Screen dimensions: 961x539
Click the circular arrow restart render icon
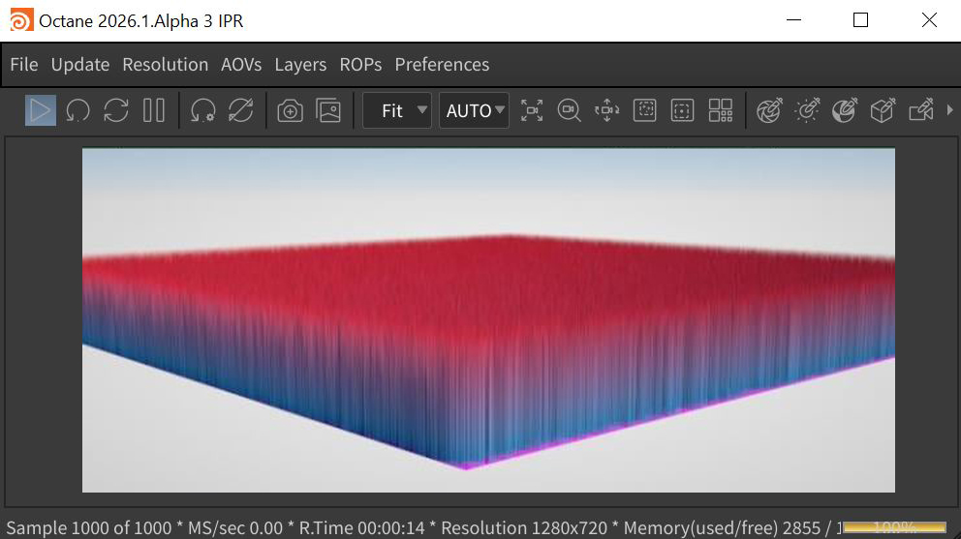pyautogui.click(x=77, y=110)
